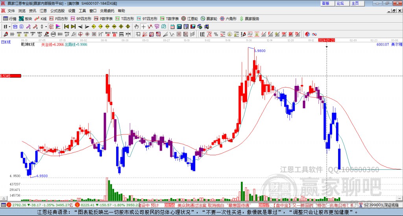Screen dimensions: 403x216
Task: Open the P数字表 tool
Action: (104, 19)
